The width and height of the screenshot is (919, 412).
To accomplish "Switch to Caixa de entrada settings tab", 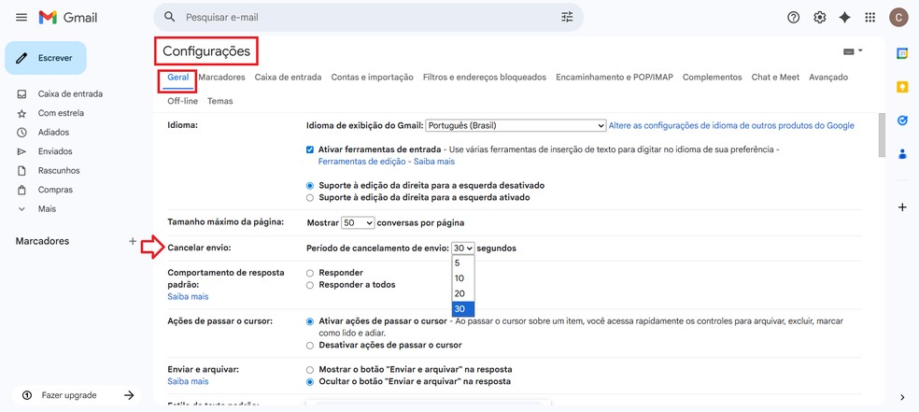I will (288, 77).
